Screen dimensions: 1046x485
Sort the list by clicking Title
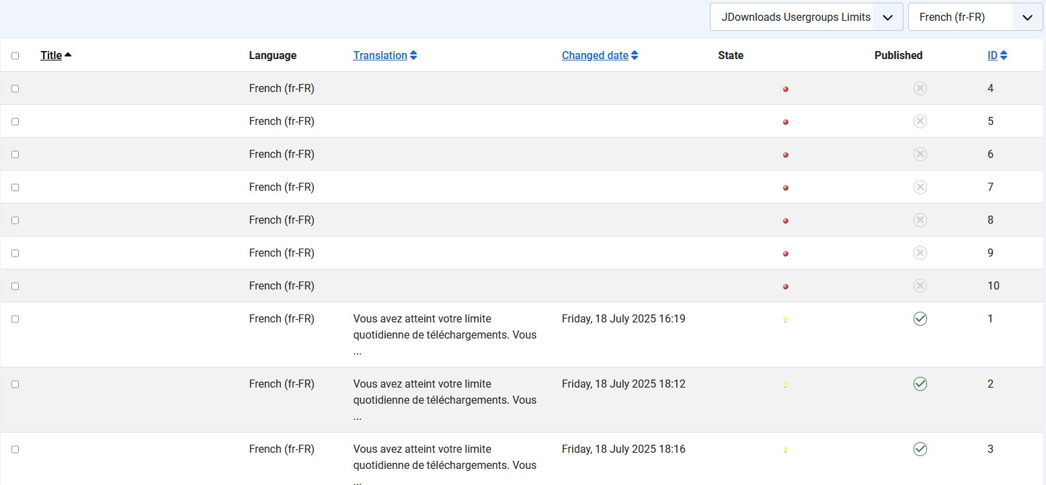tap(50, 55)
